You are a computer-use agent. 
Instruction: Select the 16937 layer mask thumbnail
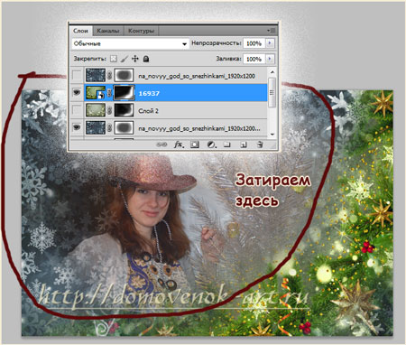tap(124, 93)
